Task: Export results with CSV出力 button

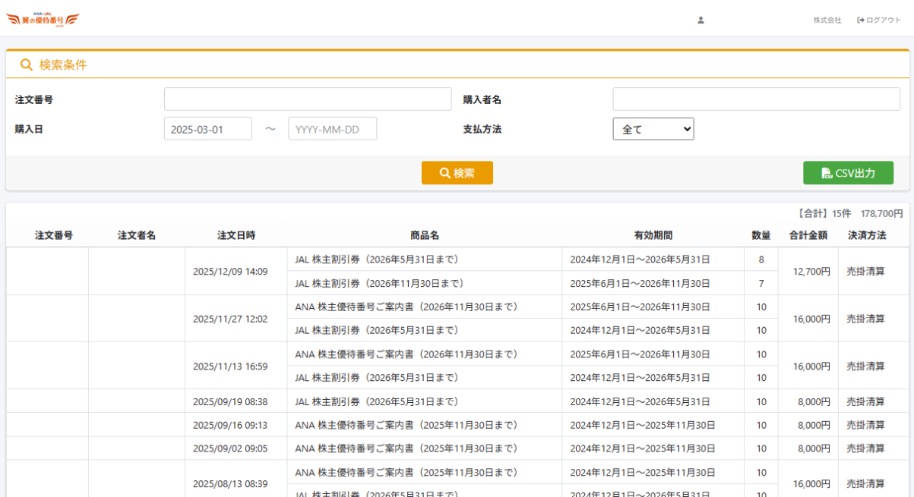Action: [x=848, y=173]
